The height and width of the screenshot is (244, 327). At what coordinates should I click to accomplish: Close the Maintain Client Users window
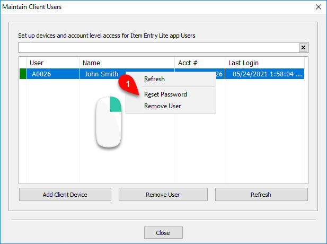click(x=319, y=7)
